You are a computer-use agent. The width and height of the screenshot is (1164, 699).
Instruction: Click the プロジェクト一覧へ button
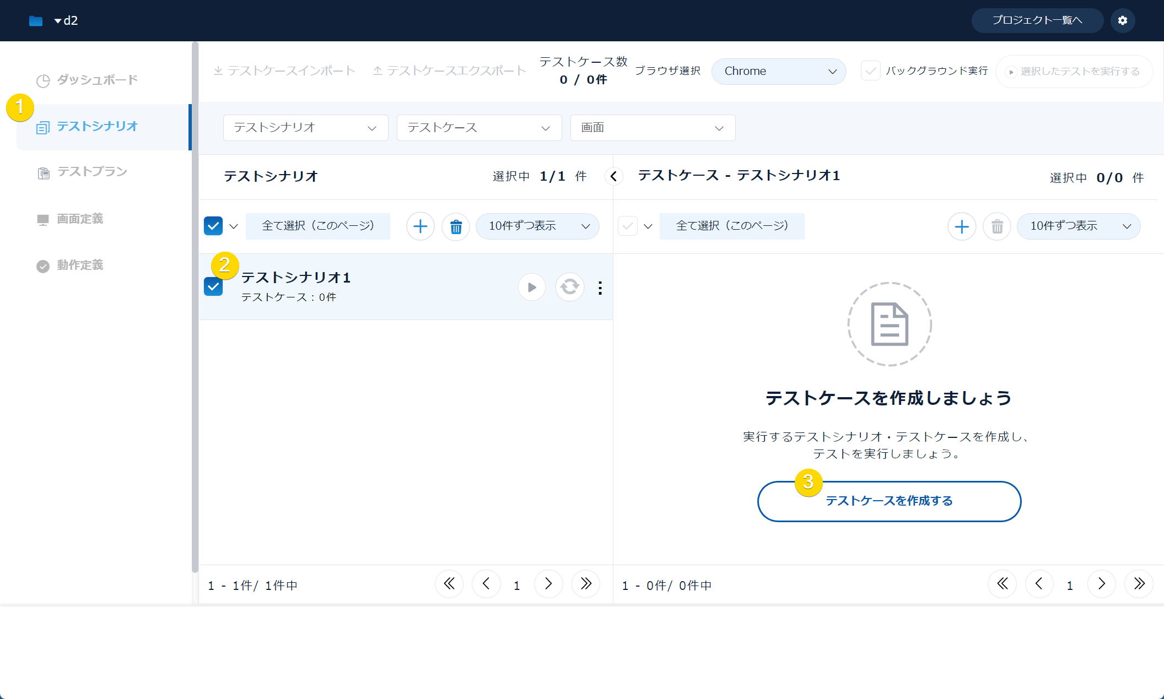point(1037,20)
